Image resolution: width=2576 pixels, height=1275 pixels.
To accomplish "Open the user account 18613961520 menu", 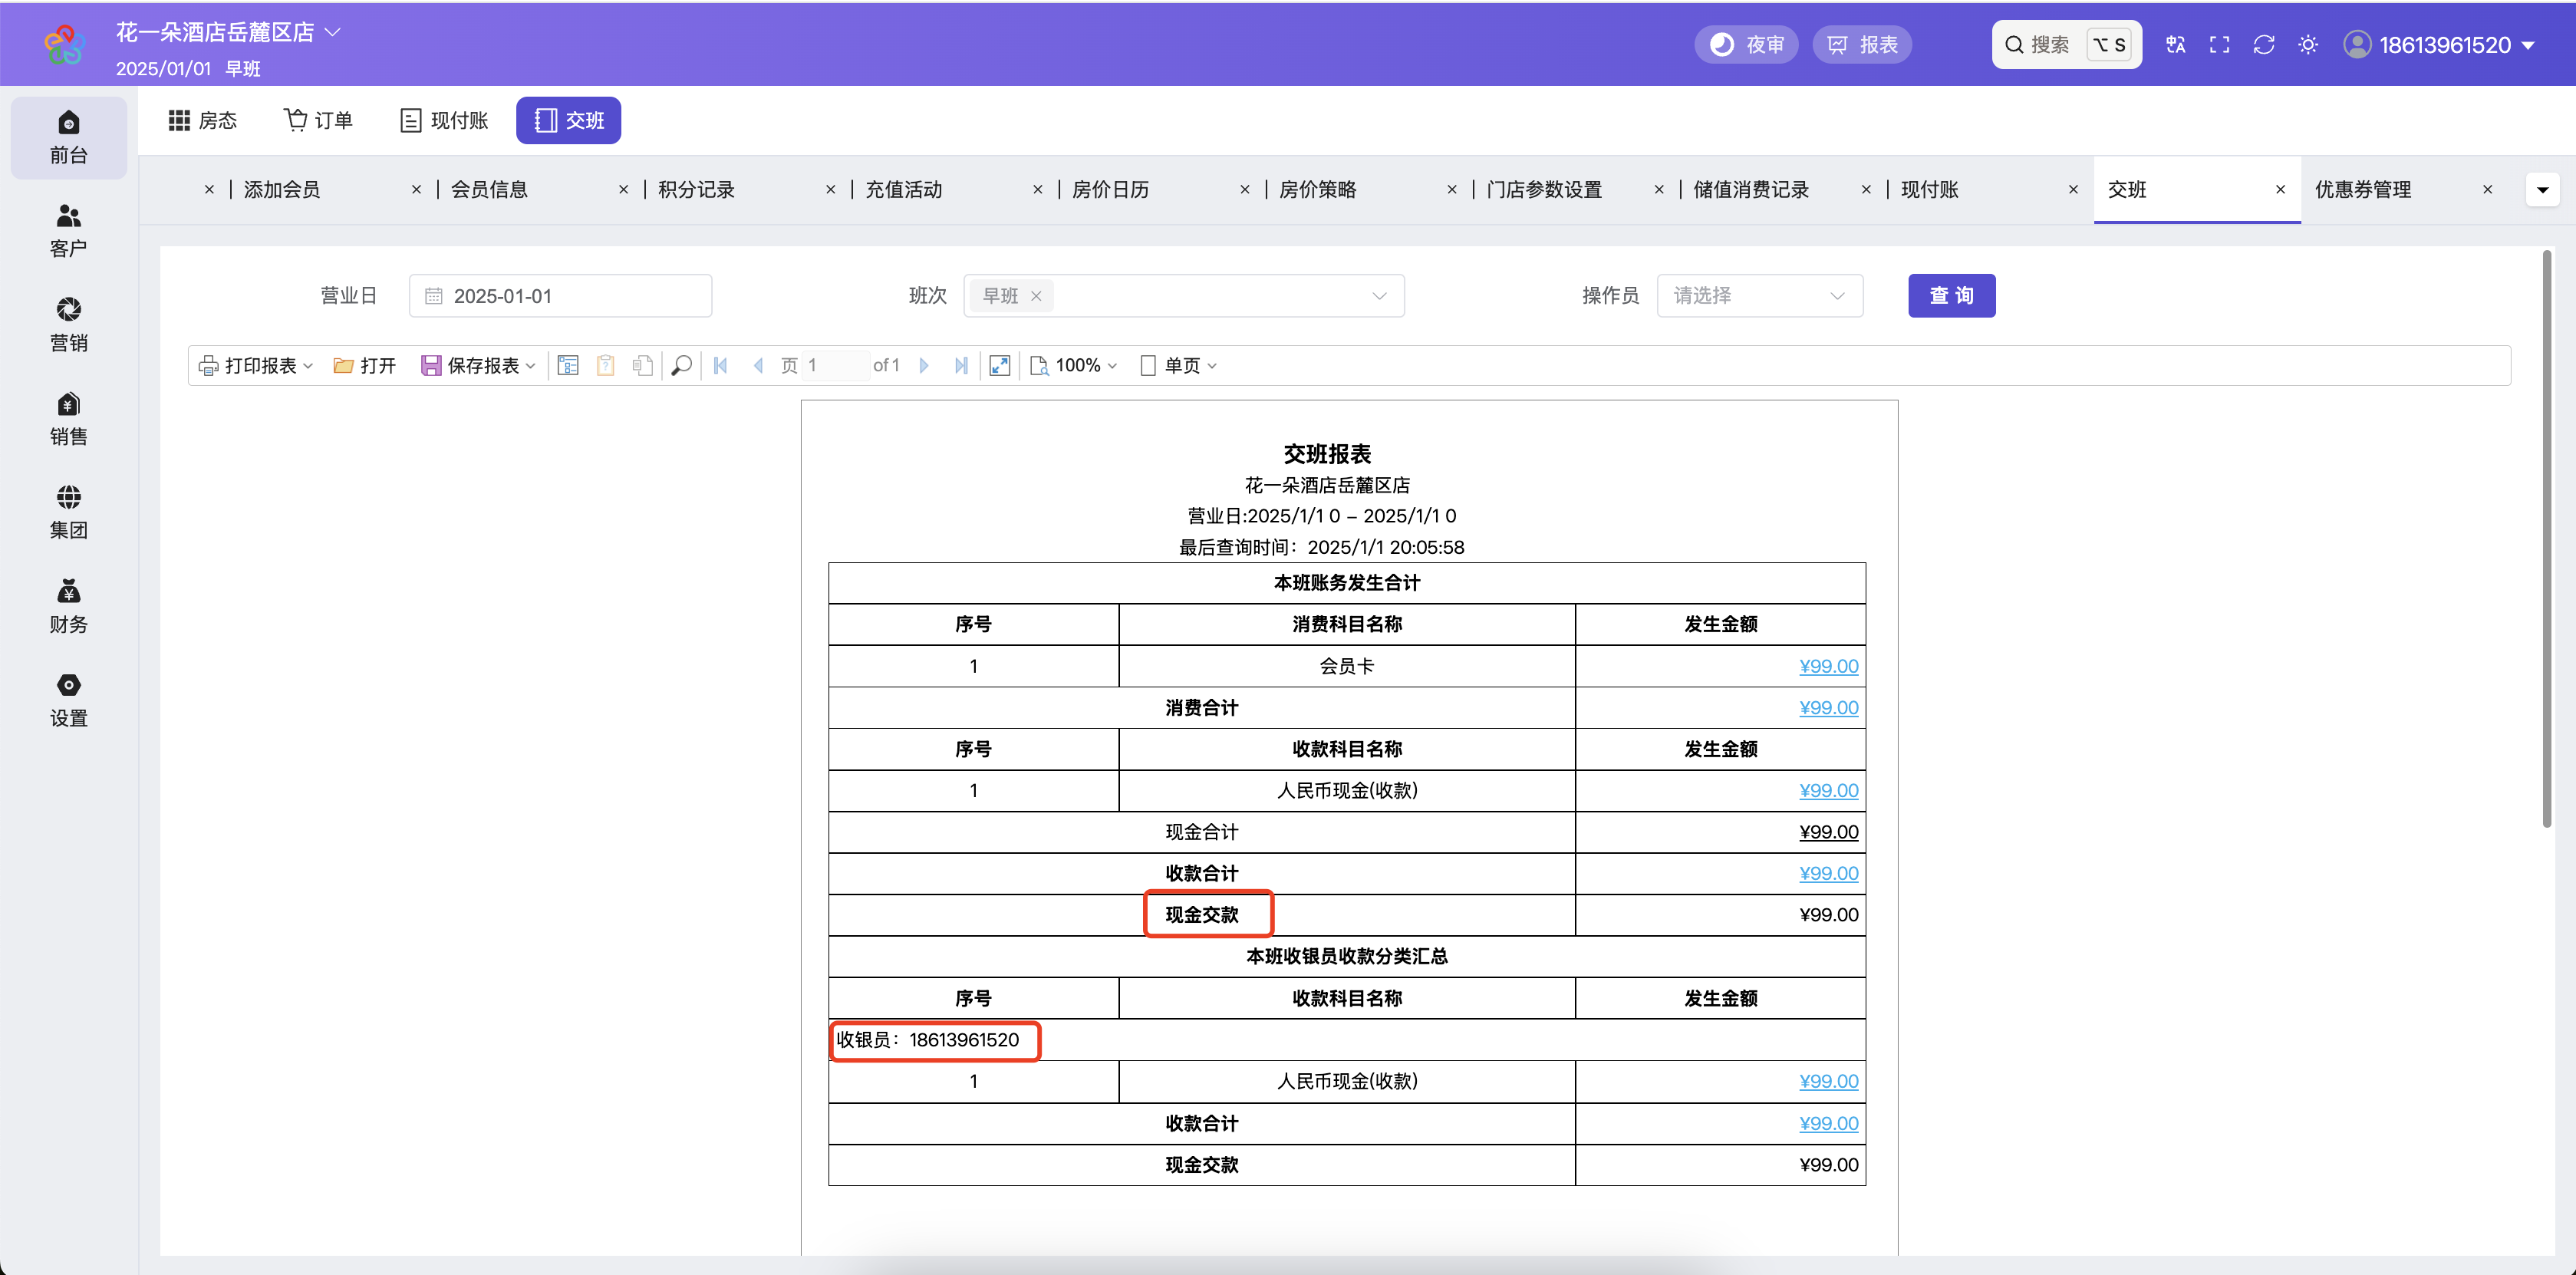I will tap(2439, 45).
